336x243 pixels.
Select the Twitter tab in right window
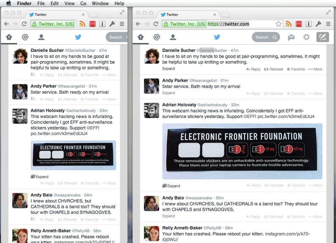pos(188,15)
